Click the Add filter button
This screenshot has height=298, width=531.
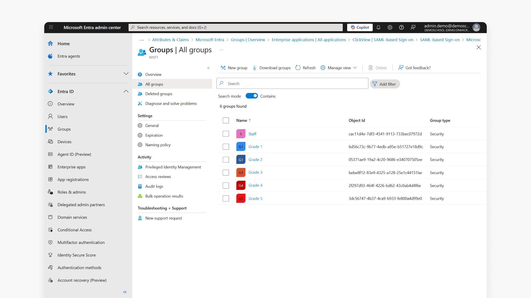click(x=385, y=84)
